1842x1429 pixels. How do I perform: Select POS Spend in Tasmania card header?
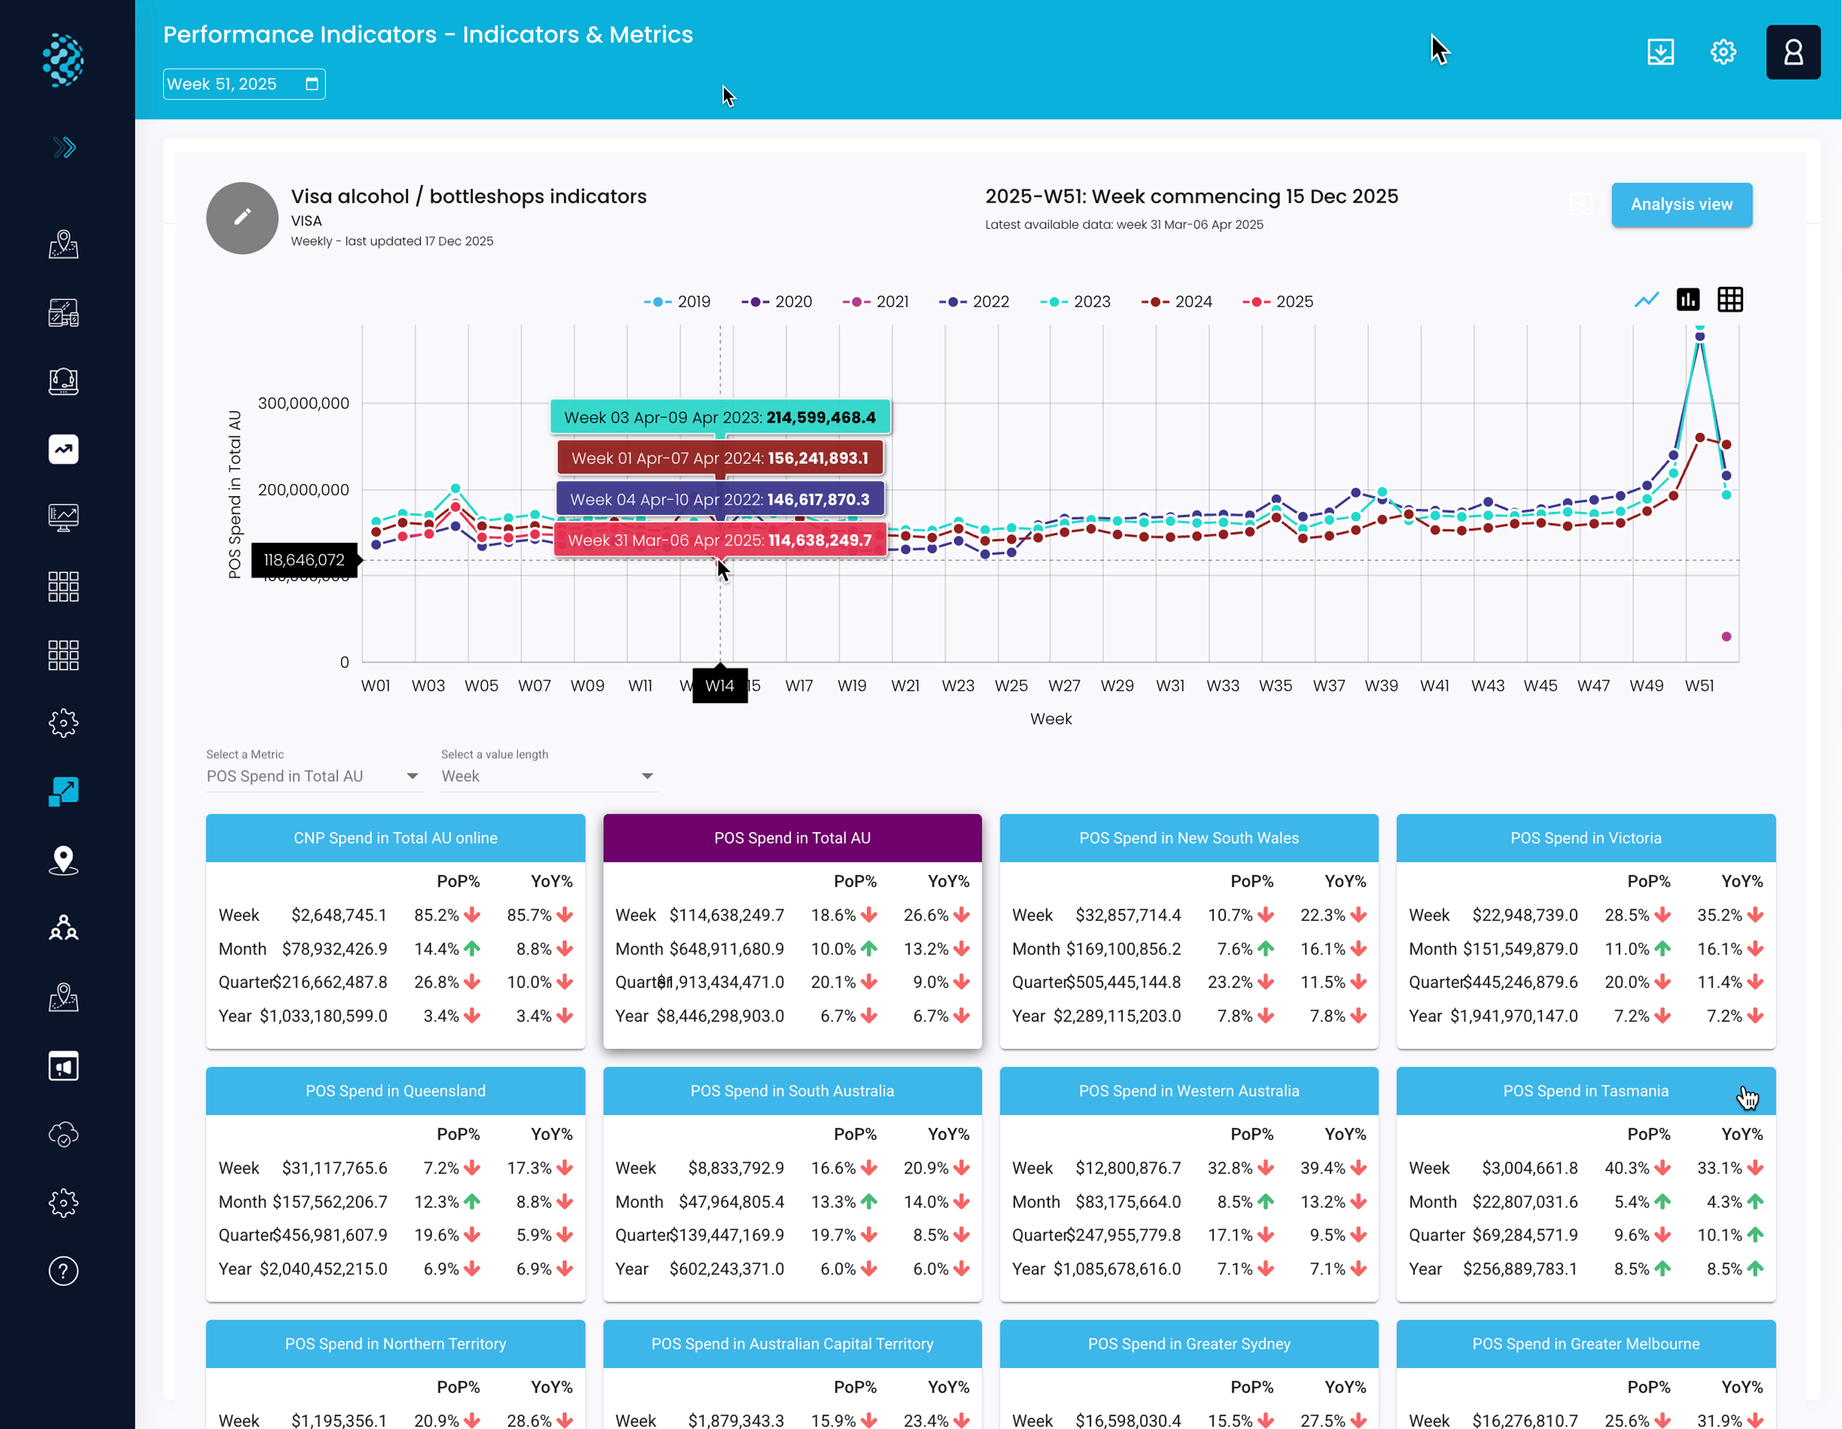[x=1585, y=1090]
